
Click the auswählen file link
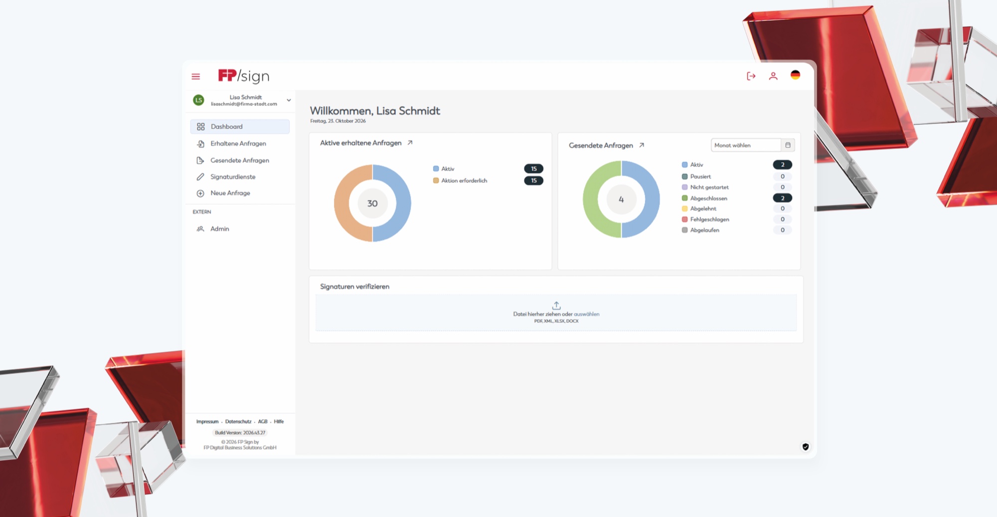586,314
